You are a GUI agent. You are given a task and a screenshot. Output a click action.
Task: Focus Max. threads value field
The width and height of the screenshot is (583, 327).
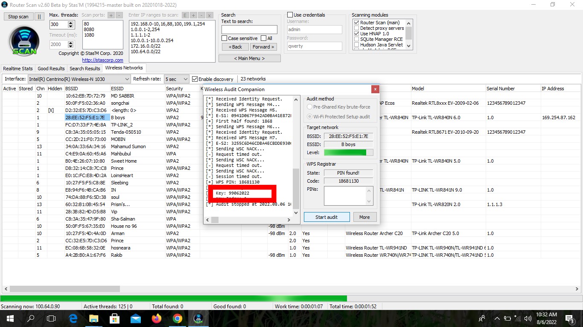pyautogui.click(x=58, y=25)
